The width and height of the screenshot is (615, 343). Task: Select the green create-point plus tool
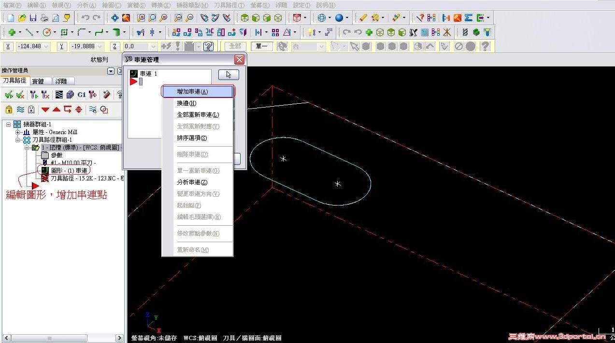[x=12, y=32]
